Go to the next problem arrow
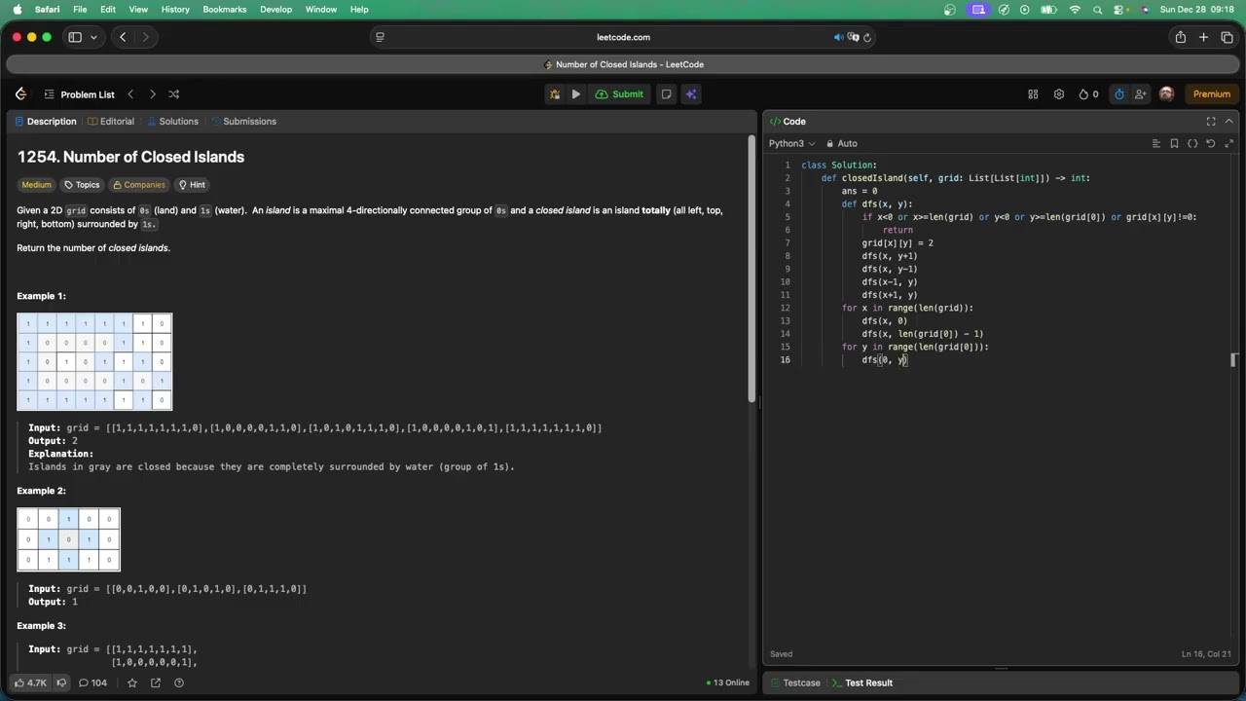This screenshot has height=701, width=1246. click(152, 94)
